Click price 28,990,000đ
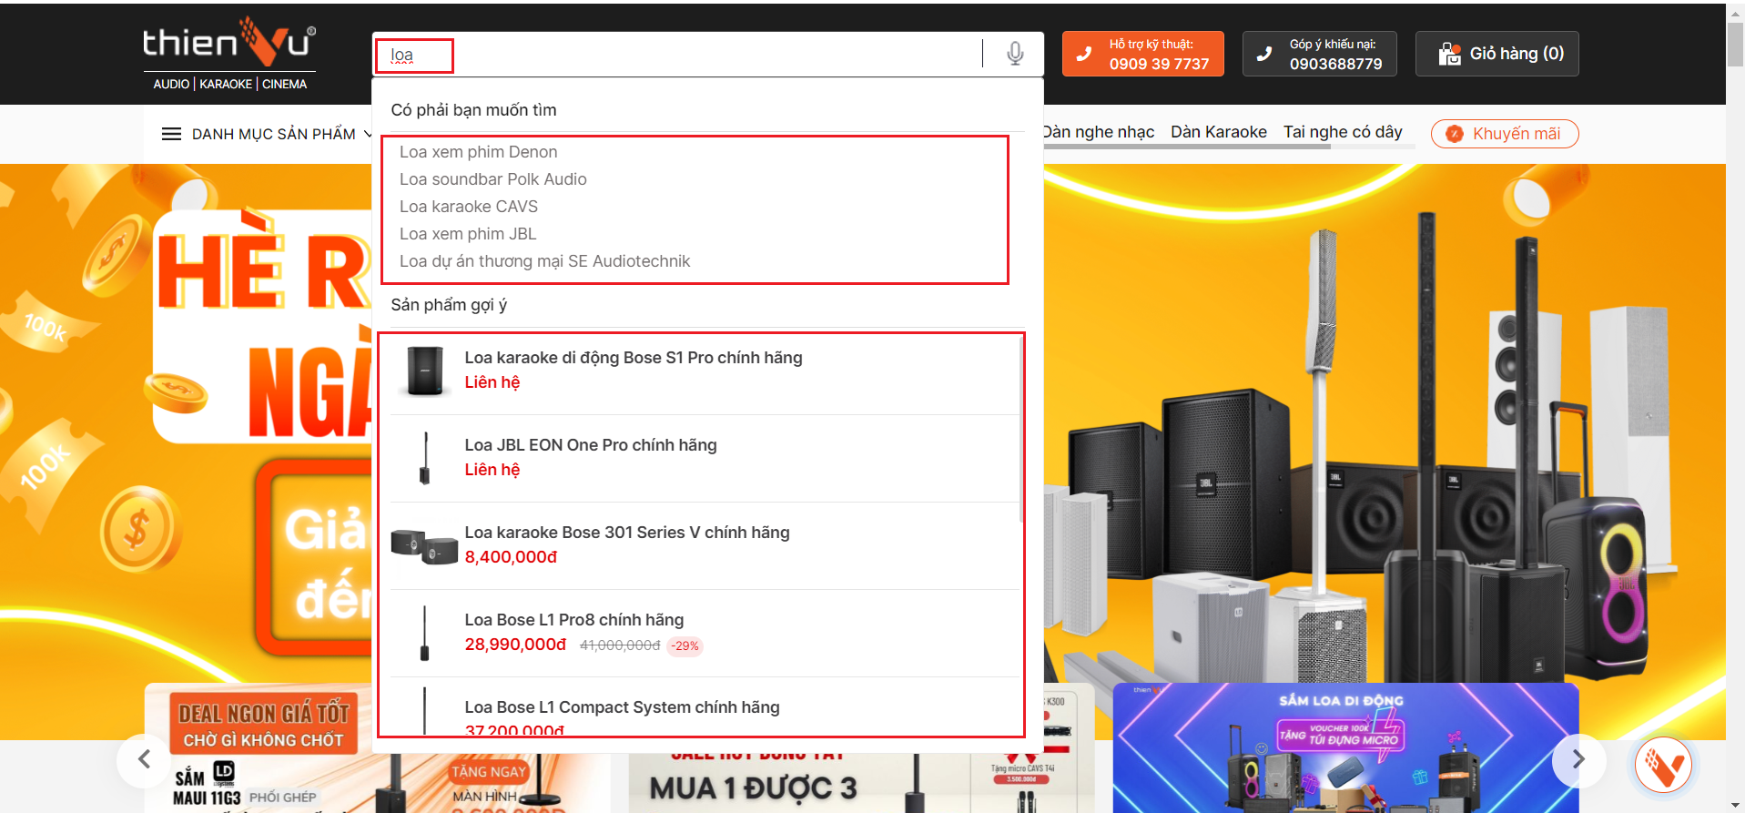 pos(516,645)
